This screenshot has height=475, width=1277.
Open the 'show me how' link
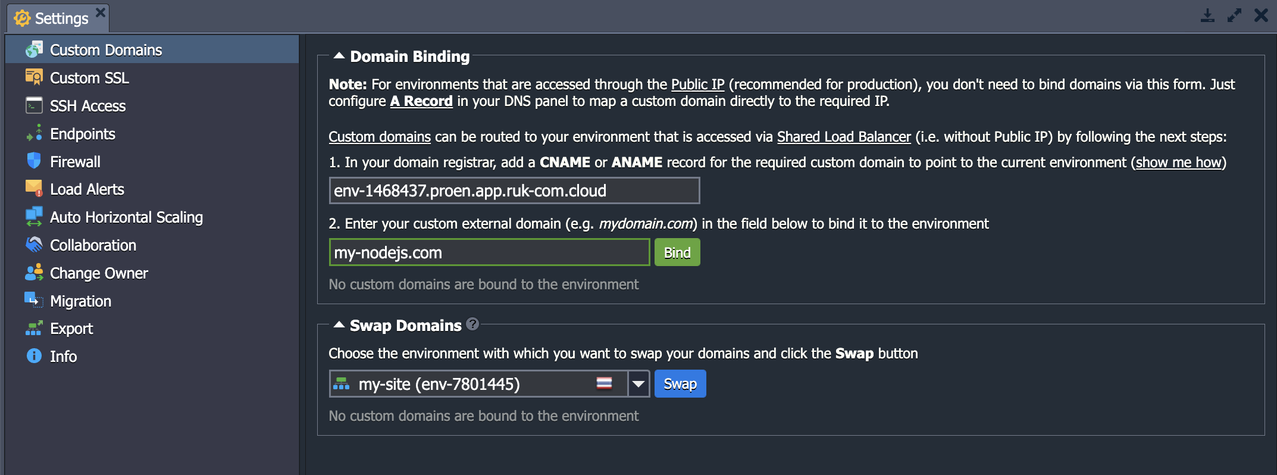tap(1178, 162)
